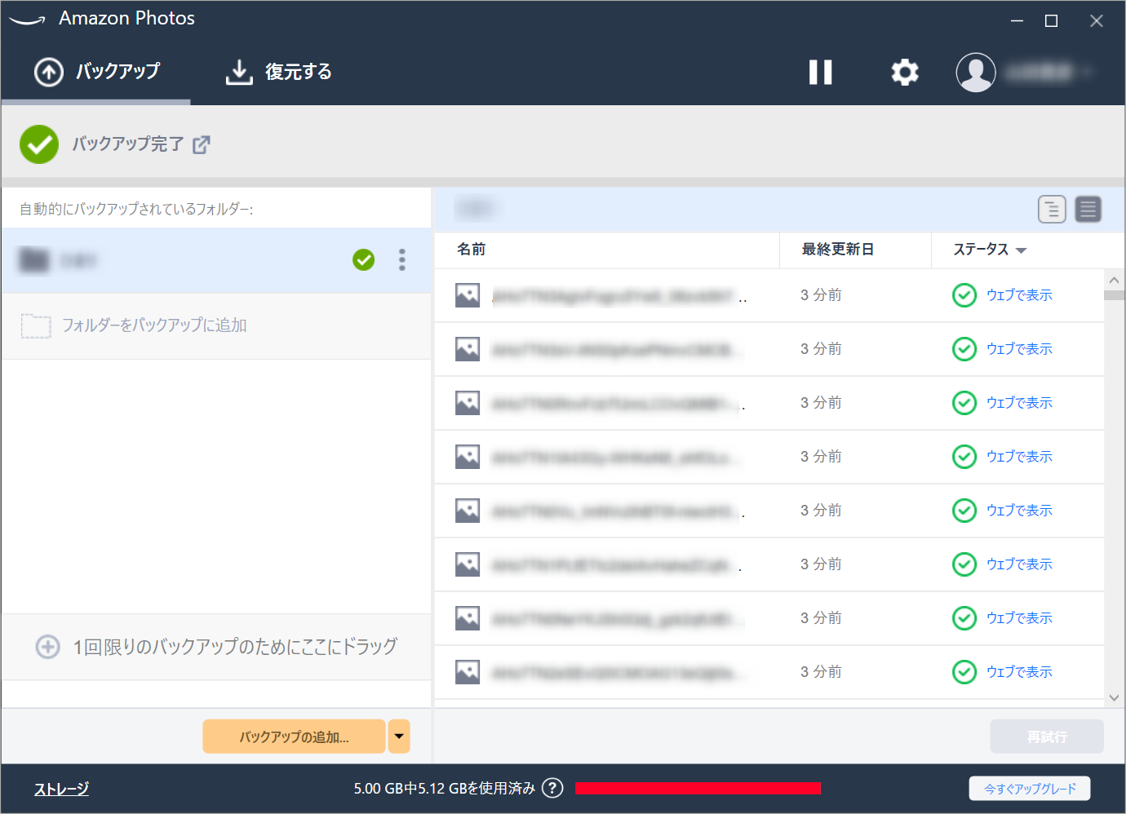Switch to the 復元する tab
The width and height of the screenshot is (1126, 814).
pyautogui.click(x=278, y=72)
